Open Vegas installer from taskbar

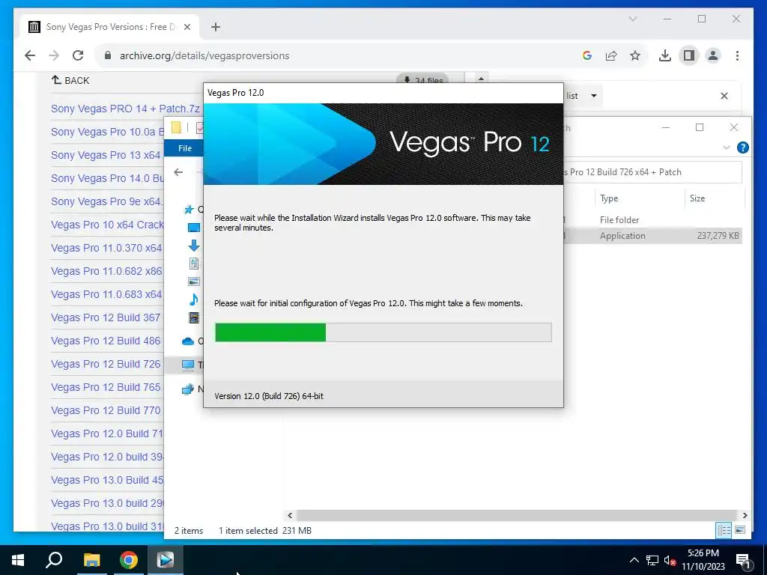pos(166,560)
